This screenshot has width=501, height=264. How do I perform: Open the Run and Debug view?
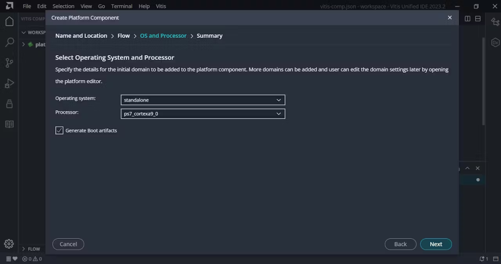point(10,83)
